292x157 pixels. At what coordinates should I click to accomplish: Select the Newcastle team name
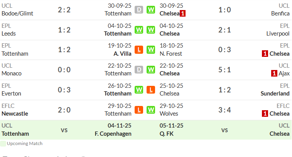pyautogui.click(x=15, y=114)
